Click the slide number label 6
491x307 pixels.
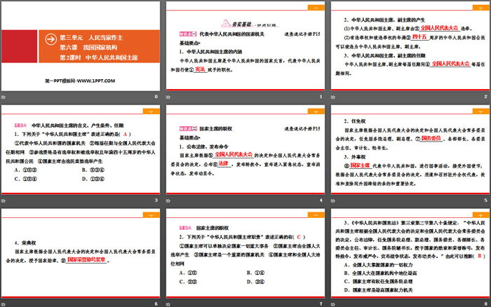coord(156,303)
